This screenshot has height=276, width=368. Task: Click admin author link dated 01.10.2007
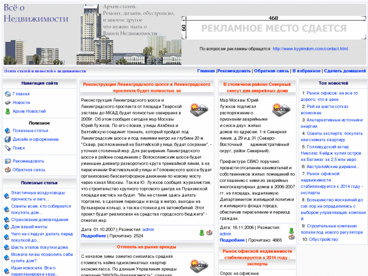click(x=148, y=229)
